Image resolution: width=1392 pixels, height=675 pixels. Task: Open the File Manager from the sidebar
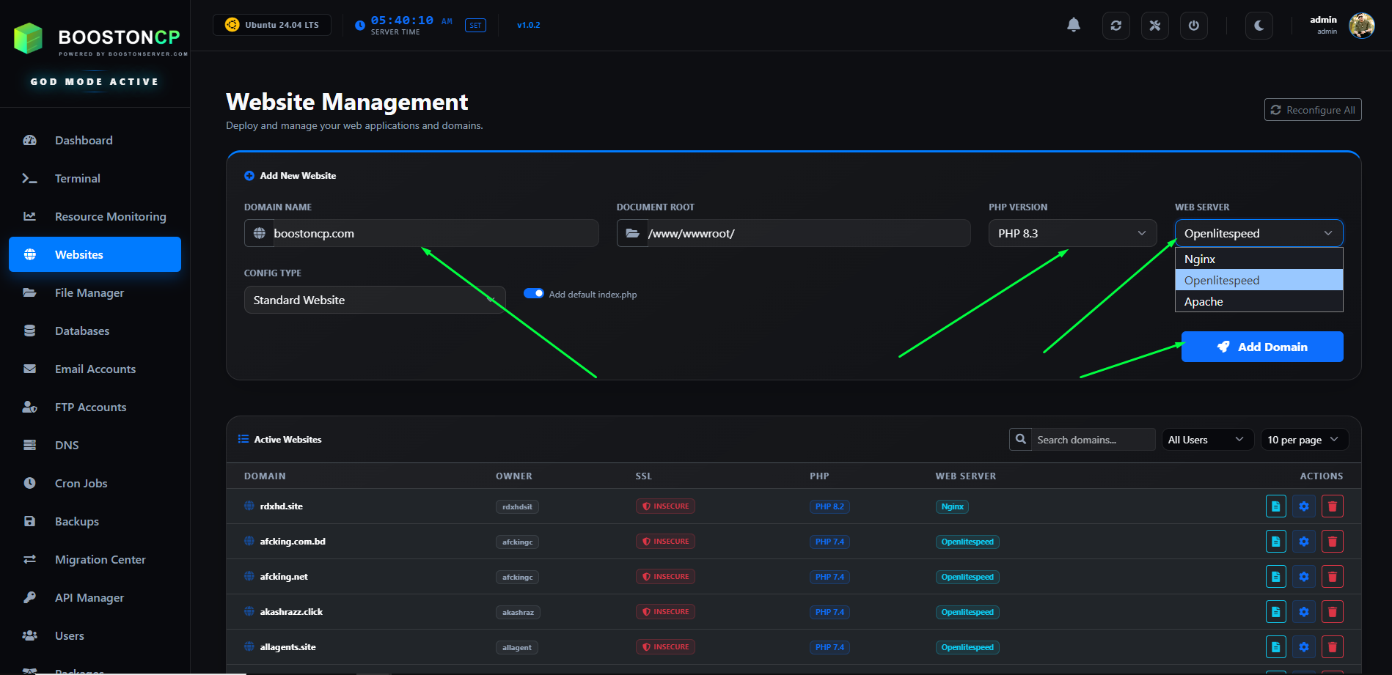[x=89, y=292]
